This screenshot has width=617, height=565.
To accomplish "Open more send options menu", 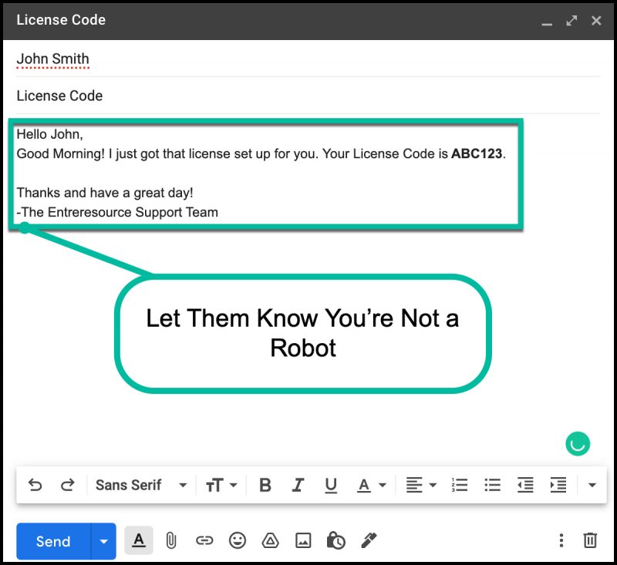I will [x=561, y=540].
